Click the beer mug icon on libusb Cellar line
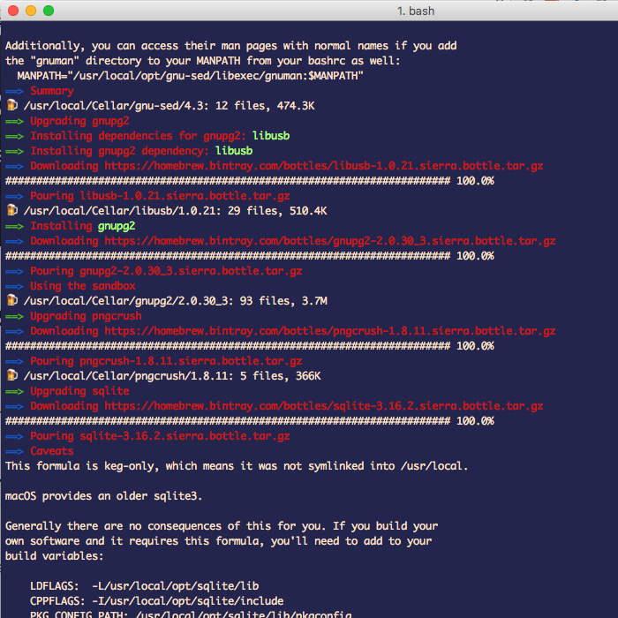This screenshot has width=618, height=618. [x=11, y=211]
